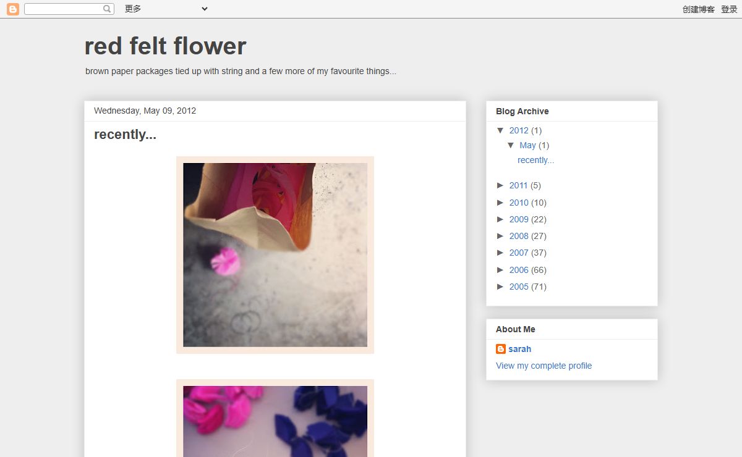The image size is (742, 457).
Task: Open the May archive link
Action: [527, 145]
